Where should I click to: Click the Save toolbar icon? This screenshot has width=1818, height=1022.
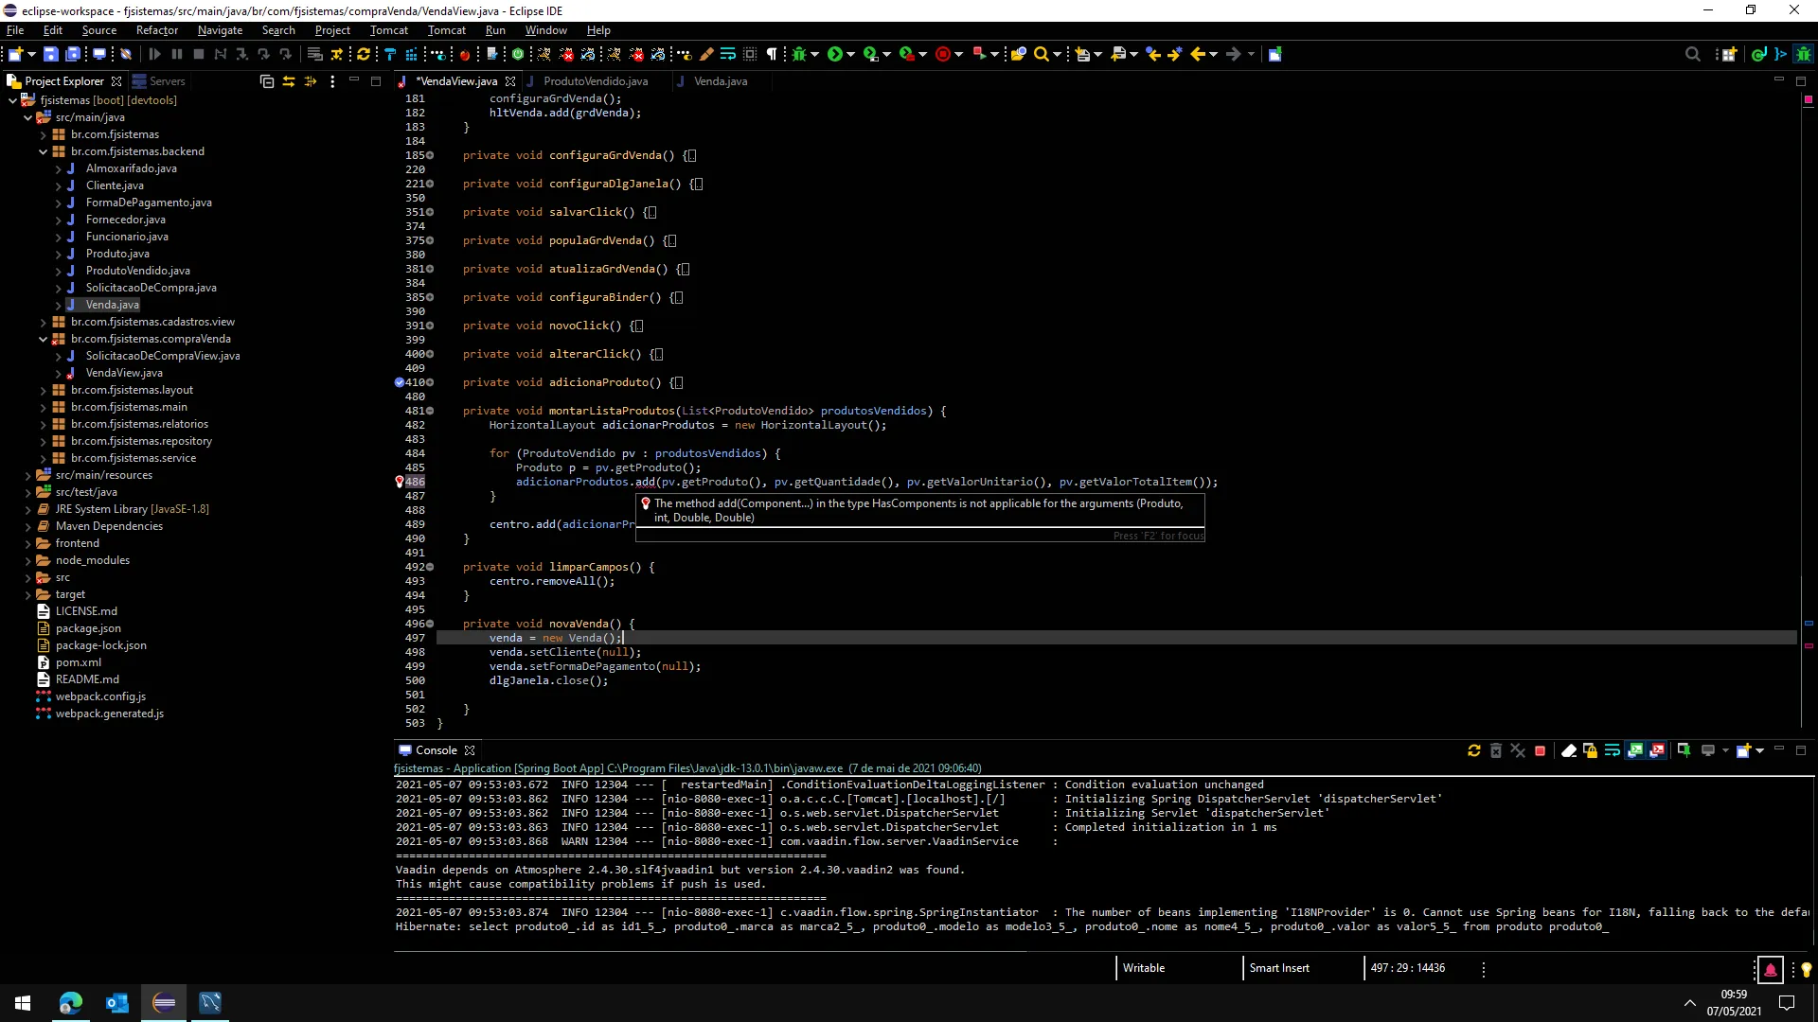click(x=51, y=54)
